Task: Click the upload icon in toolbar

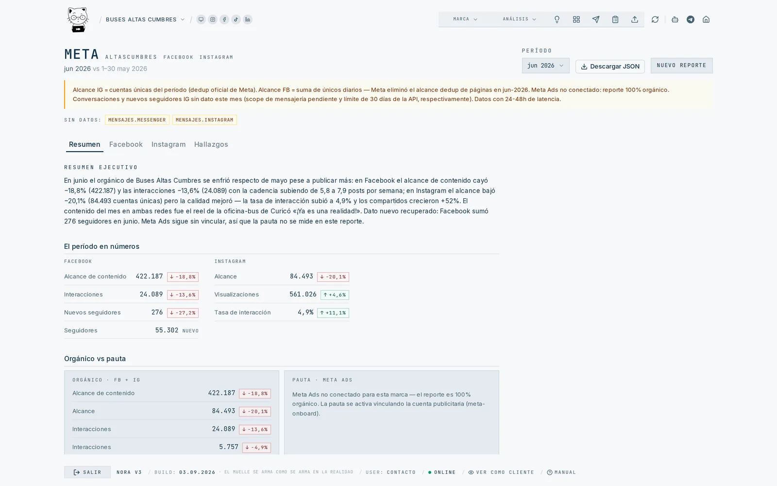Action: 635,19
